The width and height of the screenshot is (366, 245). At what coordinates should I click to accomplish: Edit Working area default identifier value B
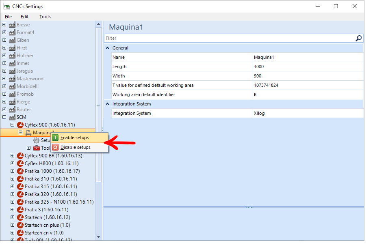[x=308, y=95]
